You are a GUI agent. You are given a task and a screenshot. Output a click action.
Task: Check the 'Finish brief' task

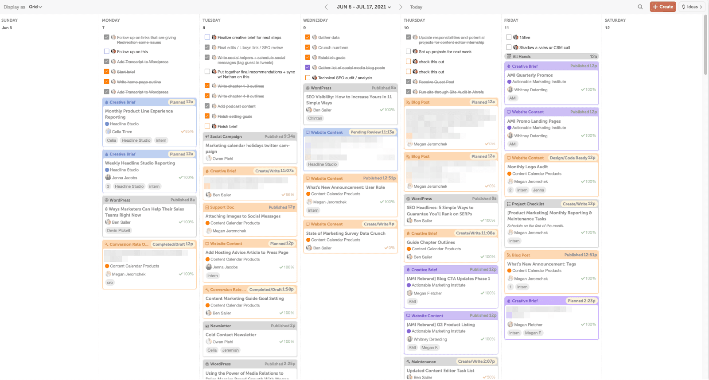pyautogui.click(x=207, y=126)
